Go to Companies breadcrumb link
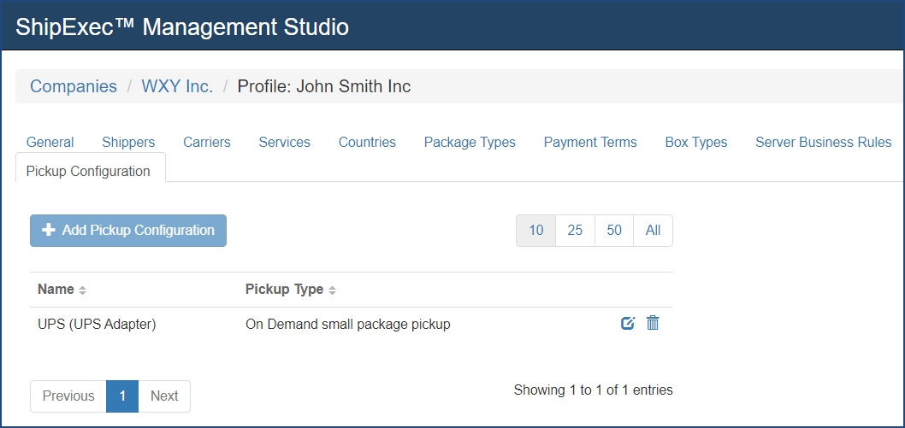This screenshot has height=428, width=905. [x=74, y=86]
